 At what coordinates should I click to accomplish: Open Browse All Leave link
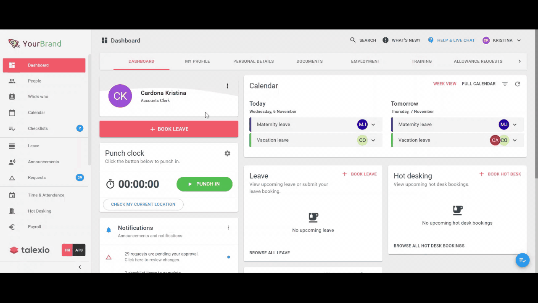pos(269,253)
